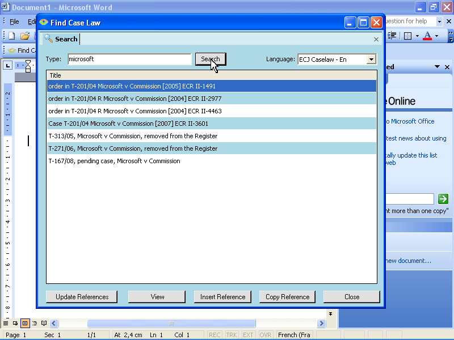Screen dimensions: 454x340
Task: Open the task pane menu dropdown arrow
Action: click(x=437, y=67)
